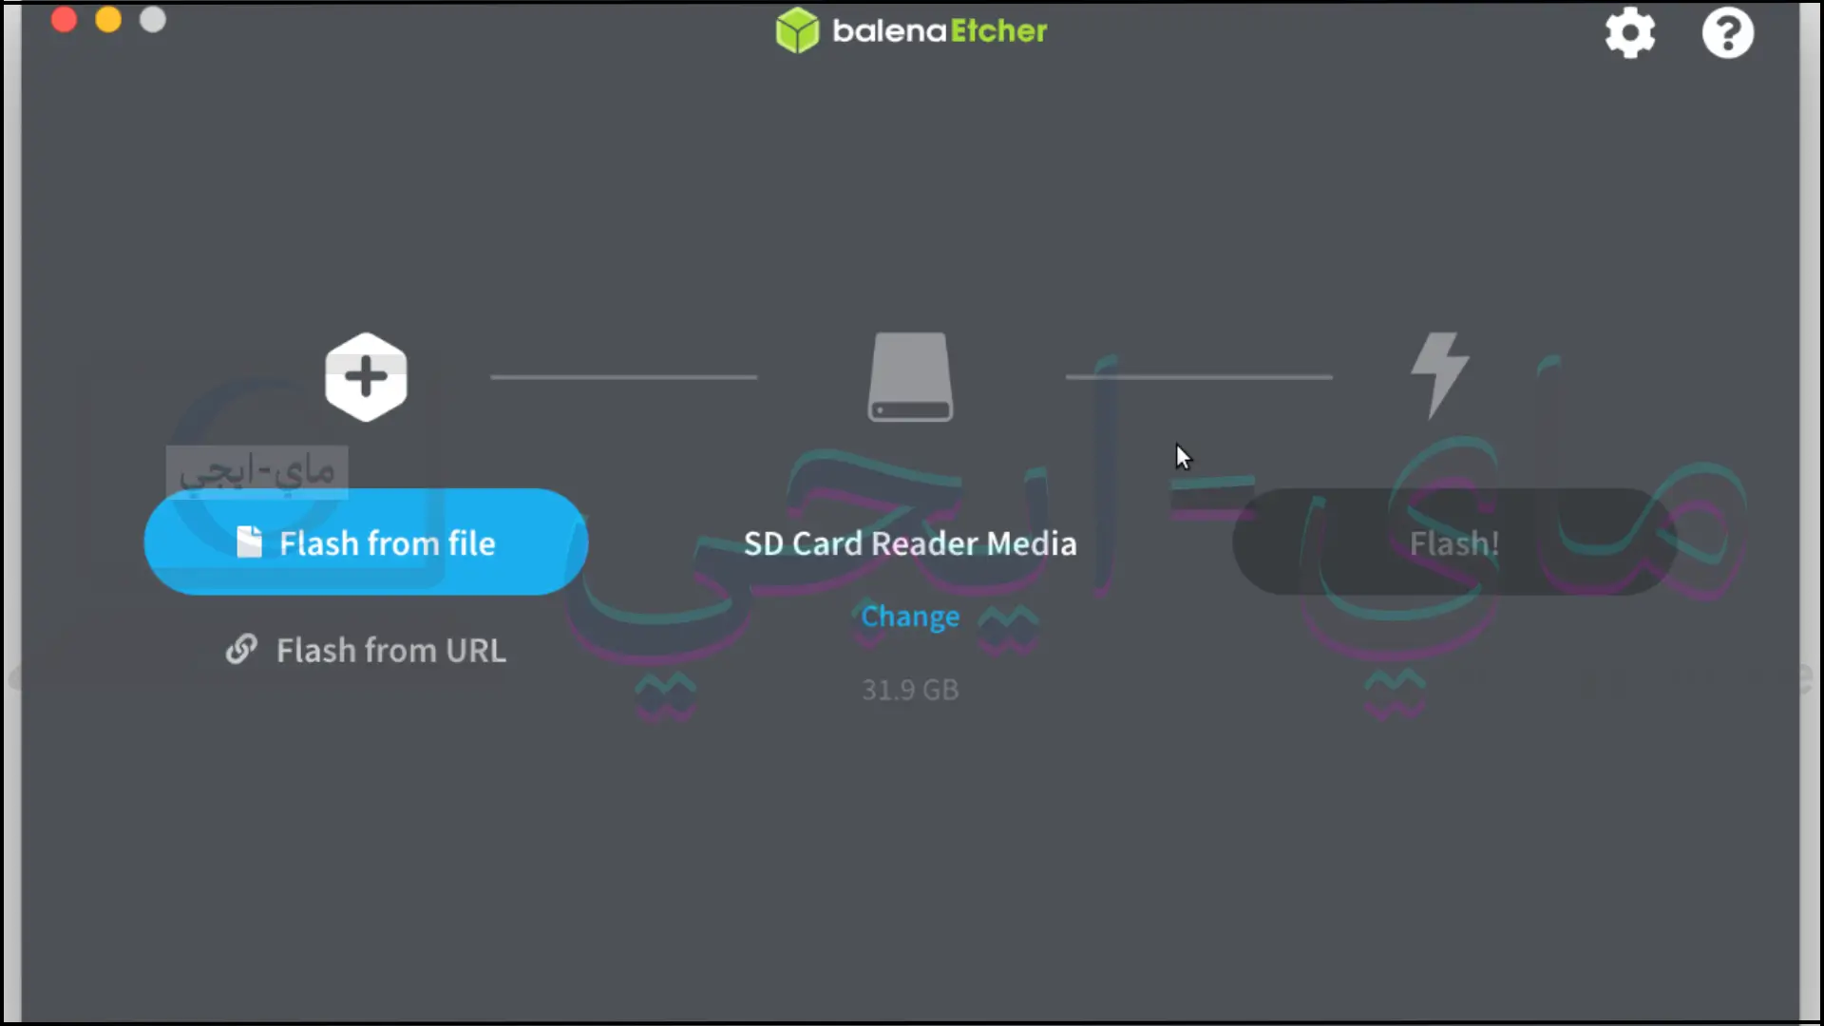Click the help documentation menu
The width and height of the screenshot is (1824, 1026).
coord(1729,32)
